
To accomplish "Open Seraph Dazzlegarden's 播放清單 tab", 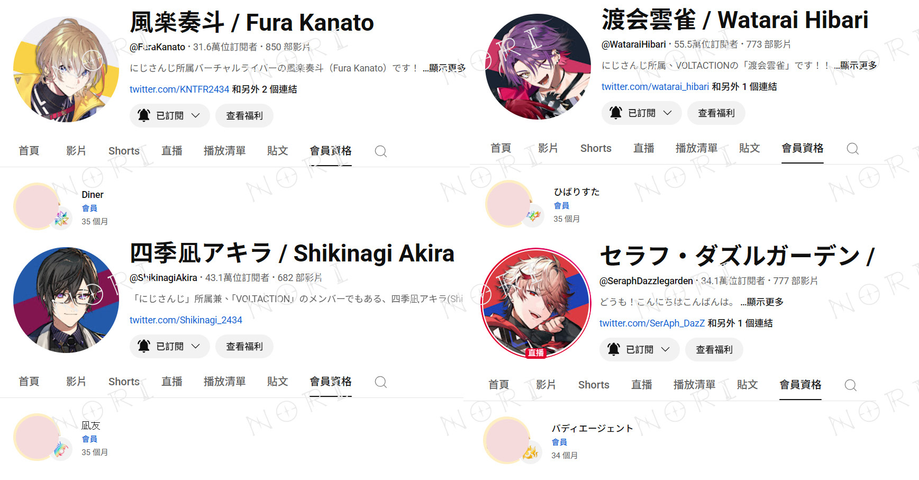I will tap(694, 385).
